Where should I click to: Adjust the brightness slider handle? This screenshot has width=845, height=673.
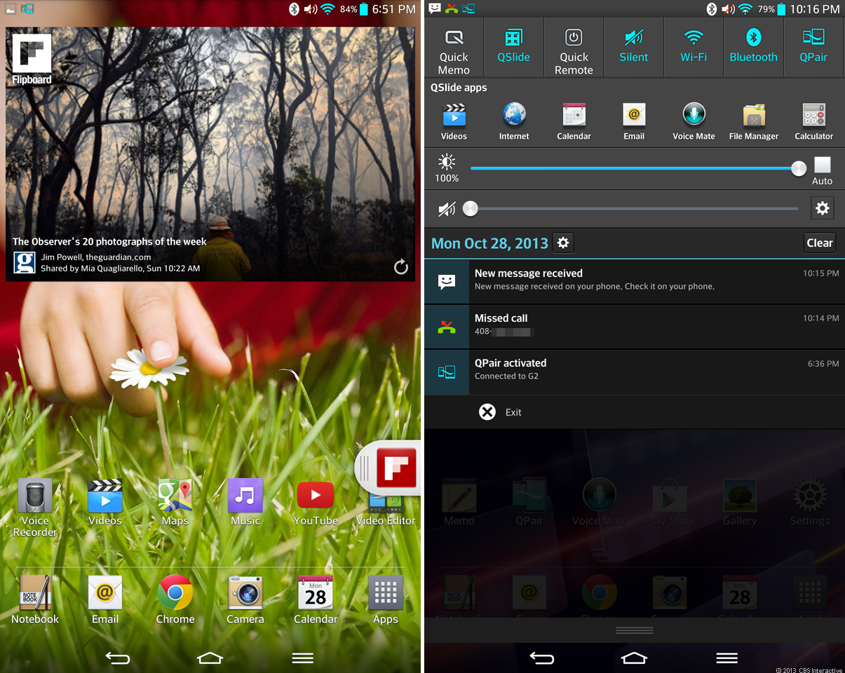pos(798,168)
